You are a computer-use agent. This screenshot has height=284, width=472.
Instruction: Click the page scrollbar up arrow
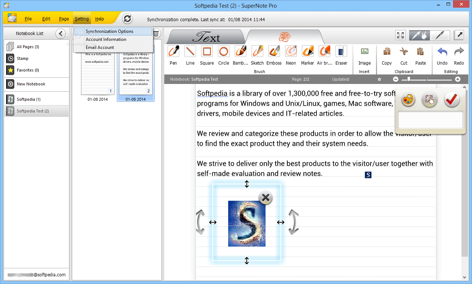coord(465,87)
